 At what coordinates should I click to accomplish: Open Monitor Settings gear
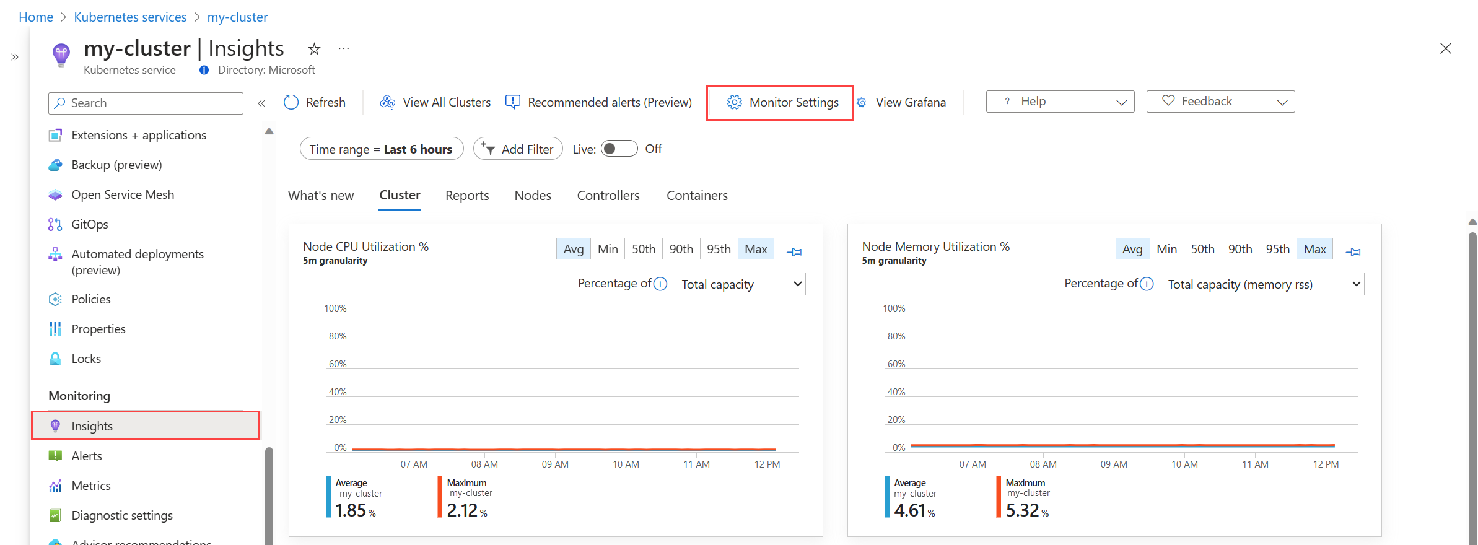[734, 102]
